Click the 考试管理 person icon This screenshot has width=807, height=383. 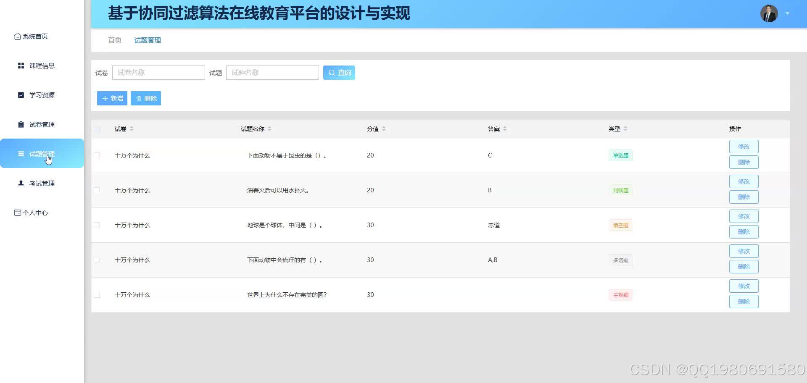21,183
